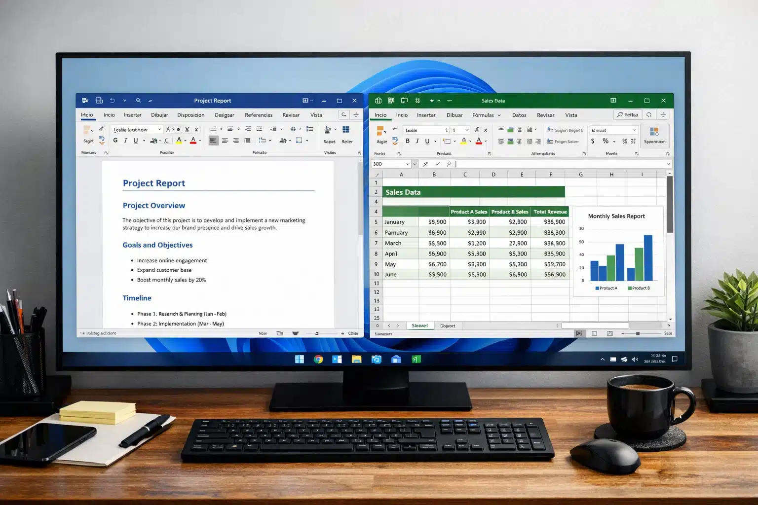The width and height of the screenshot is (758, 505).
Task: Toggle italic formatting in Word's ribbon
Action: coord(125,141)
